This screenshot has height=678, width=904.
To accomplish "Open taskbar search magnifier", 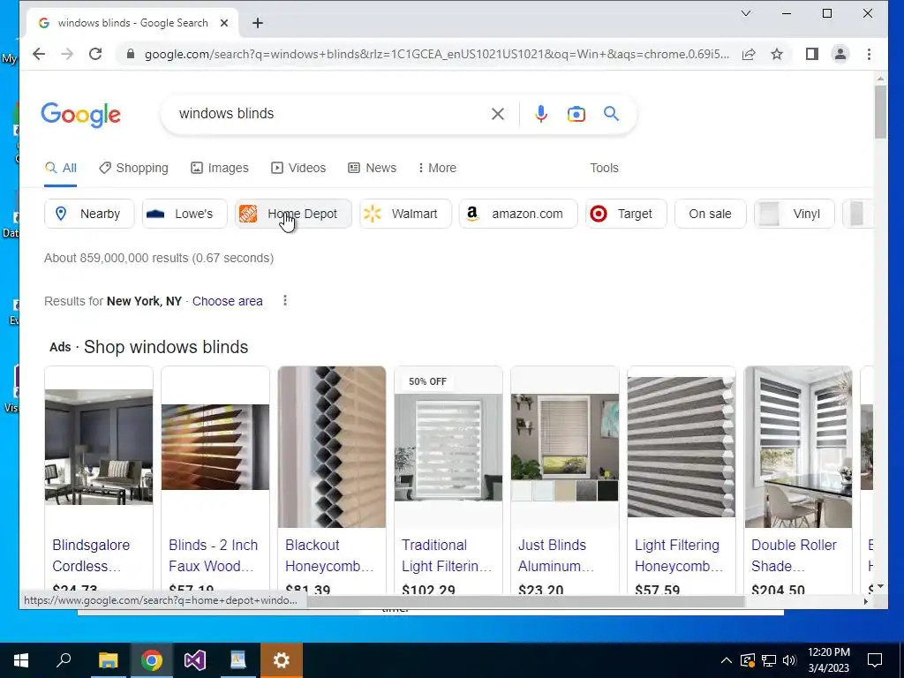I will (x=64, y=660).
